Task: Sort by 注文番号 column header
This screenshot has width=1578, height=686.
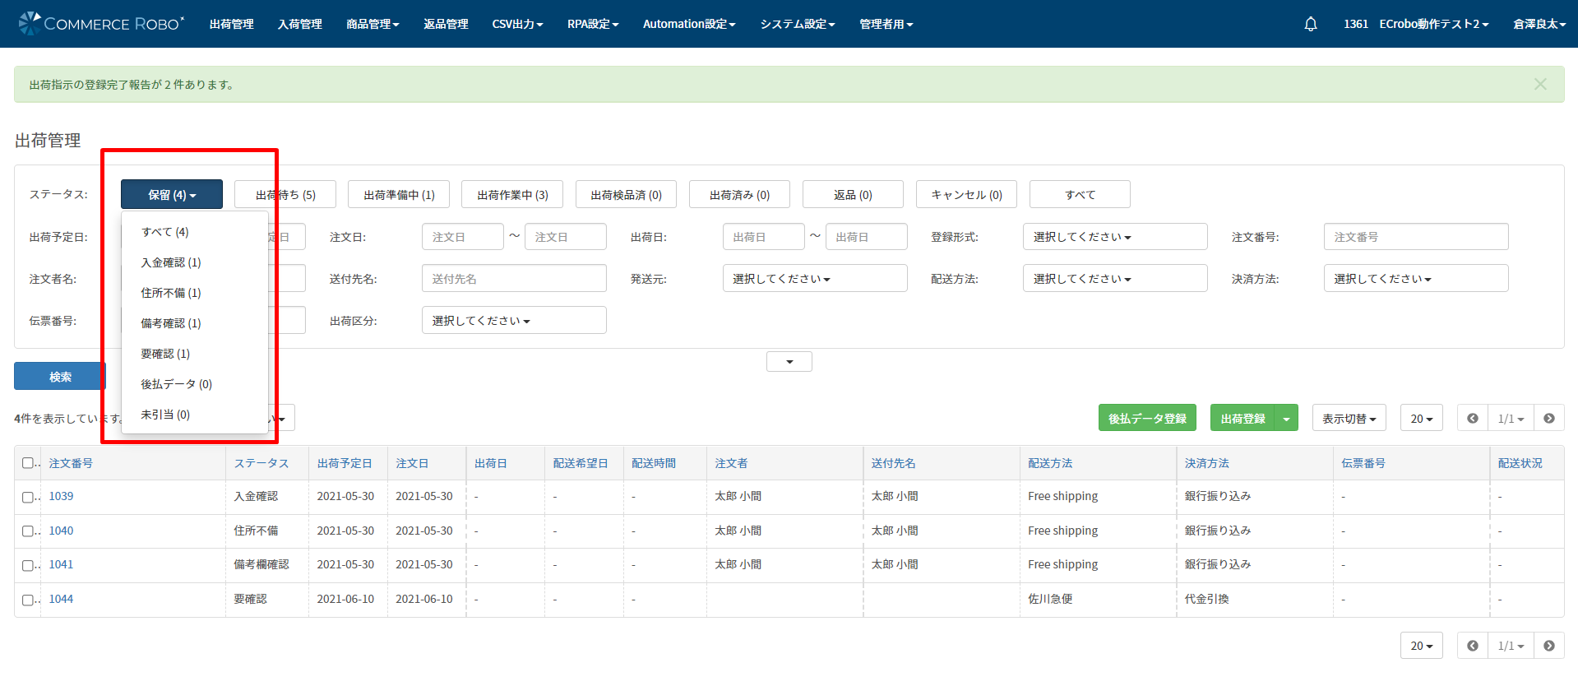Action: click(x=71, y=464)
